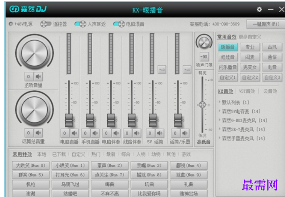Viewport: 285px width, 197px height.
Task: Click the 电脑伴奏 level value box
Action: (107, 133)
